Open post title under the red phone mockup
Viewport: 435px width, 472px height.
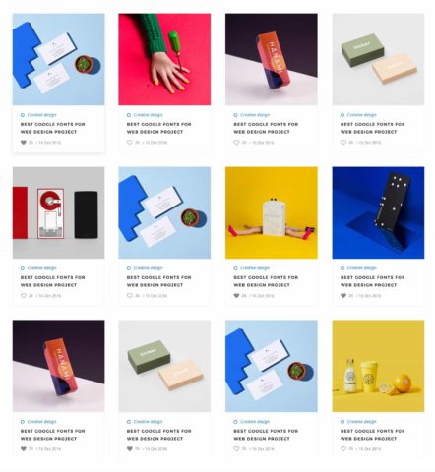(x=52, y=281)
